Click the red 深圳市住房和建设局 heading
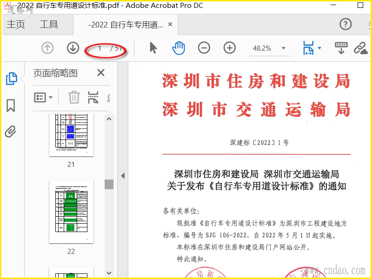 click(256, 81)
